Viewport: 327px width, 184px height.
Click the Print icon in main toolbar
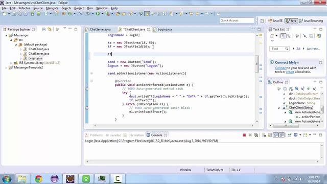pos(26,14)
